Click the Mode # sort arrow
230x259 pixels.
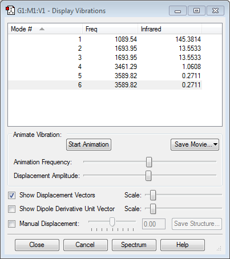[x=42, y=29]
